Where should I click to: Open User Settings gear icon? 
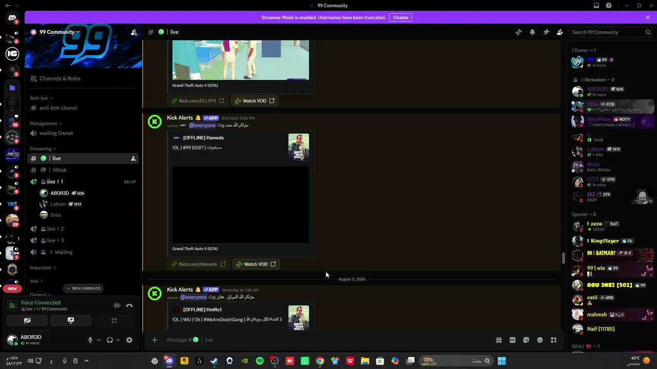coord(129,340)
